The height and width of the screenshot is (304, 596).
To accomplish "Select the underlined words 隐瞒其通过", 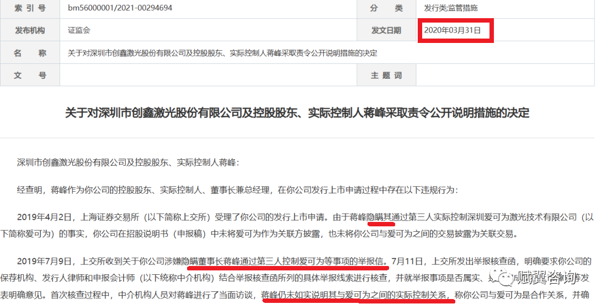I will click(x=388, y=218).
